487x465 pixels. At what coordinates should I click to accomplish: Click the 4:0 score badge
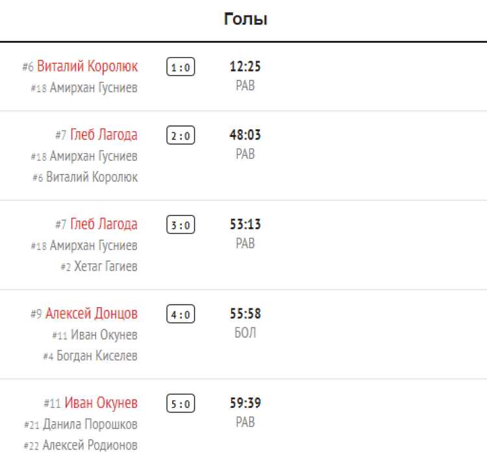click(x=181, y=314)
